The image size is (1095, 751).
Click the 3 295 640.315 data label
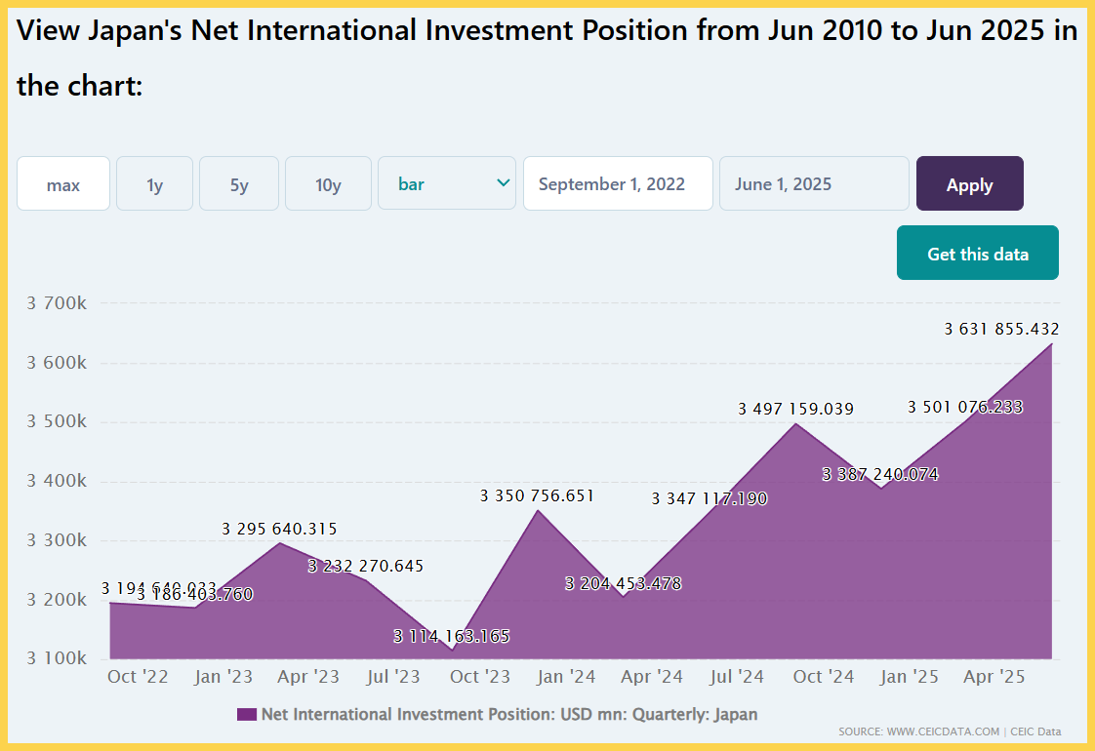point(279,530)
